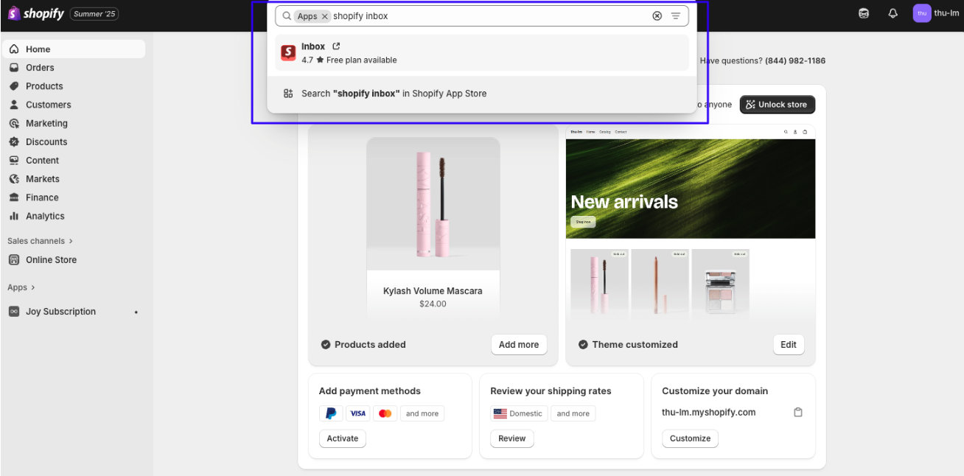This screenshot has width=964, height=476.
Task: Click the Online Store icon
Action: click(x=13, y=260)
